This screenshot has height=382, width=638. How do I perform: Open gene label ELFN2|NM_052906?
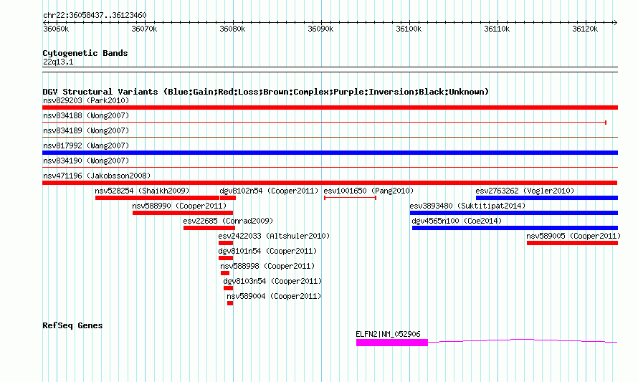coord(388,334)
